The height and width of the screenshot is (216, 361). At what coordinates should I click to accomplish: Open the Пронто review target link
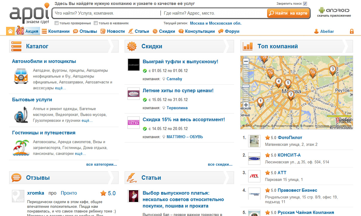[x=69, y=193]
